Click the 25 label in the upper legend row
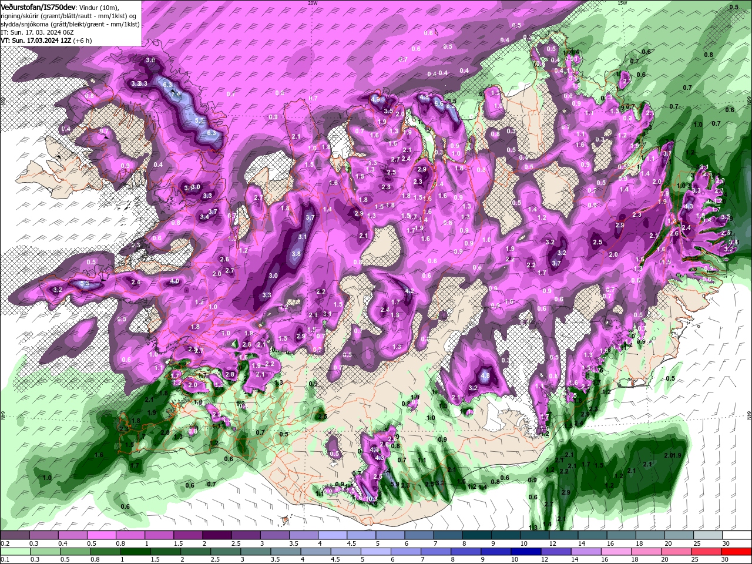The image size is (752, 564). click(x=697, y=544)
